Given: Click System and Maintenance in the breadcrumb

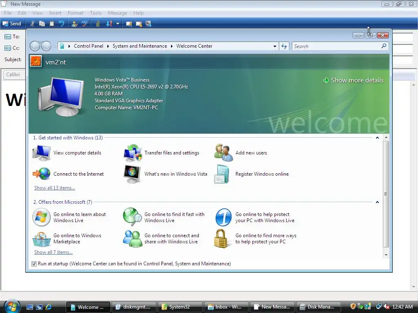Looking at the screenshot, I should [x=140, y=46].
